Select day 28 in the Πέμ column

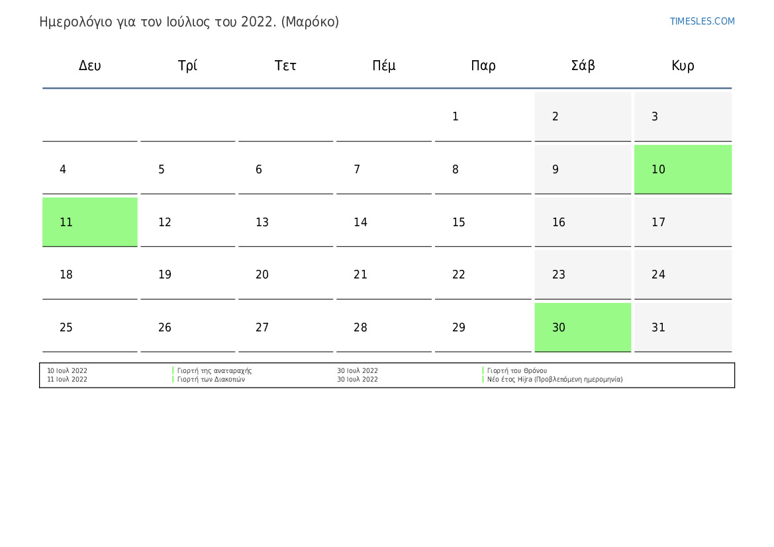click(x=383, y=327)
